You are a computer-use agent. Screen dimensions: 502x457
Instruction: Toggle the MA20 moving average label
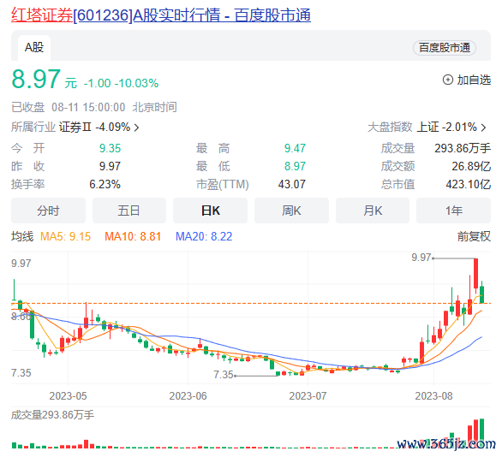point(204,237)
